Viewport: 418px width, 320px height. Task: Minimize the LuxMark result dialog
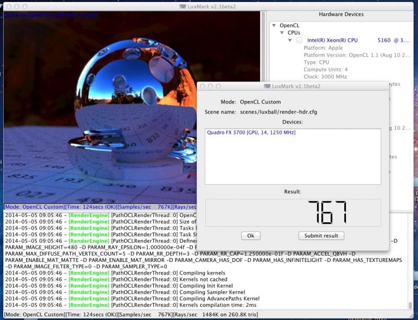[x=210, y=86]
